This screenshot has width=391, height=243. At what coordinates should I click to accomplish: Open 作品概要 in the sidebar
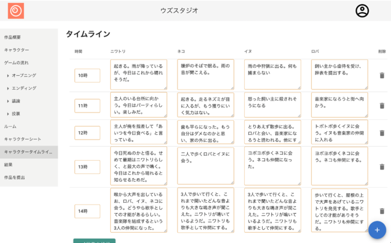tap(13, 37)
